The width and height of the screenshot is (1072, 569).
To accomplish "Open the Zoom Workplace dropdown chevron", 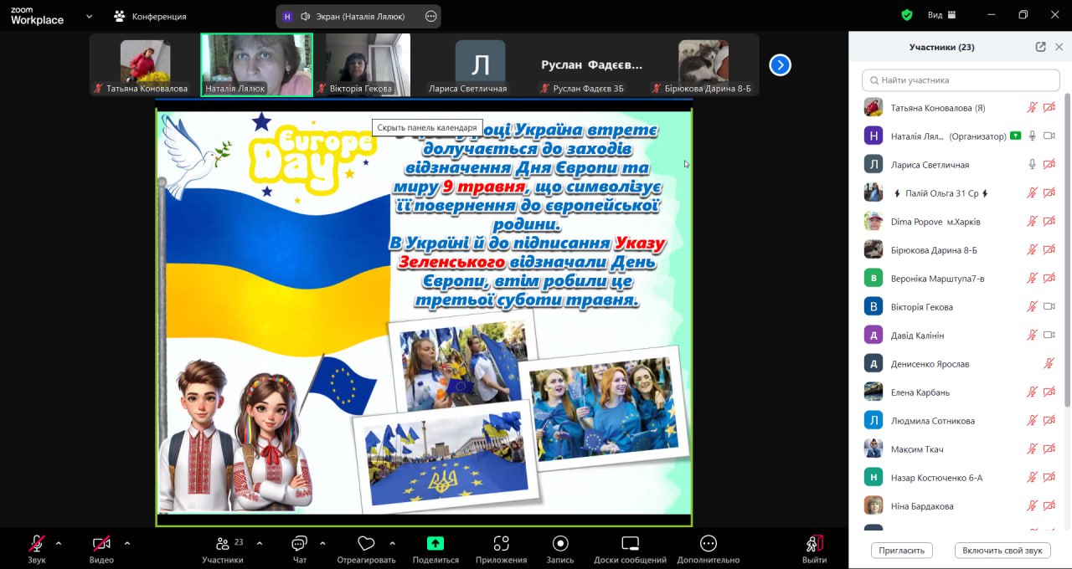I will pos(90,15).
